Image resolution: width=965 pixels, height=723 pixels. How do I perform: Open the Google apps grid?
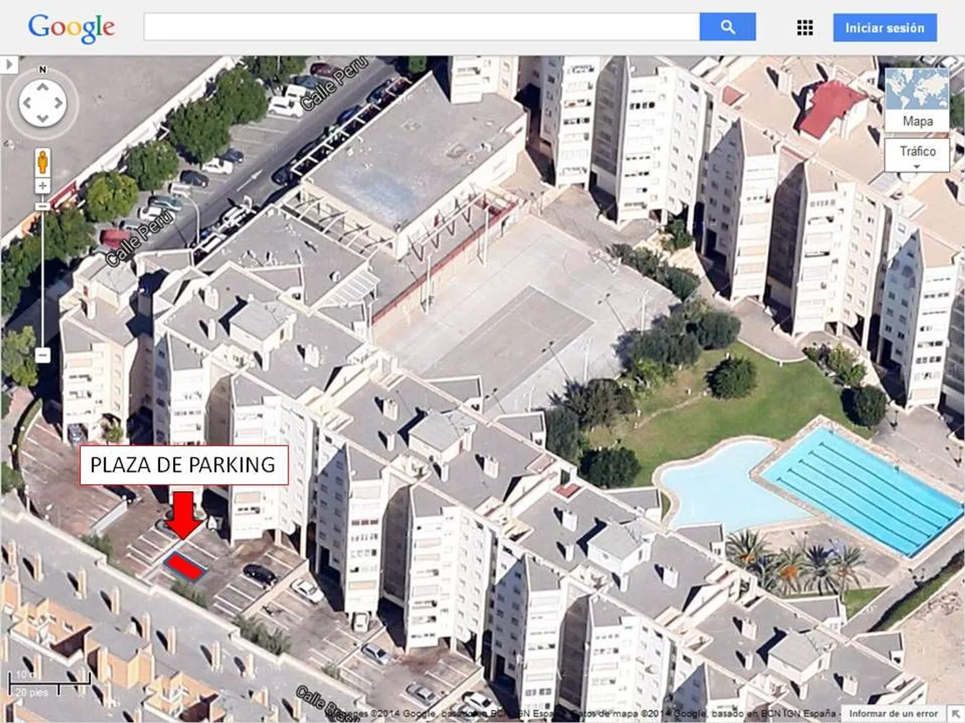click(804, 28)
